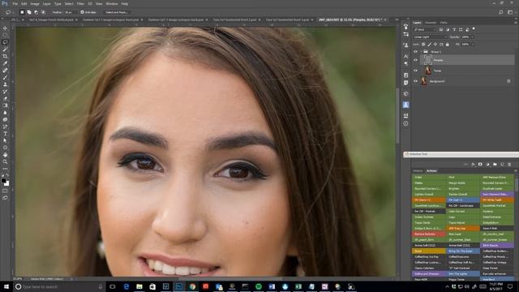Select the Healing Brush tool
519x292 pixels.
(x=5, y=71)
